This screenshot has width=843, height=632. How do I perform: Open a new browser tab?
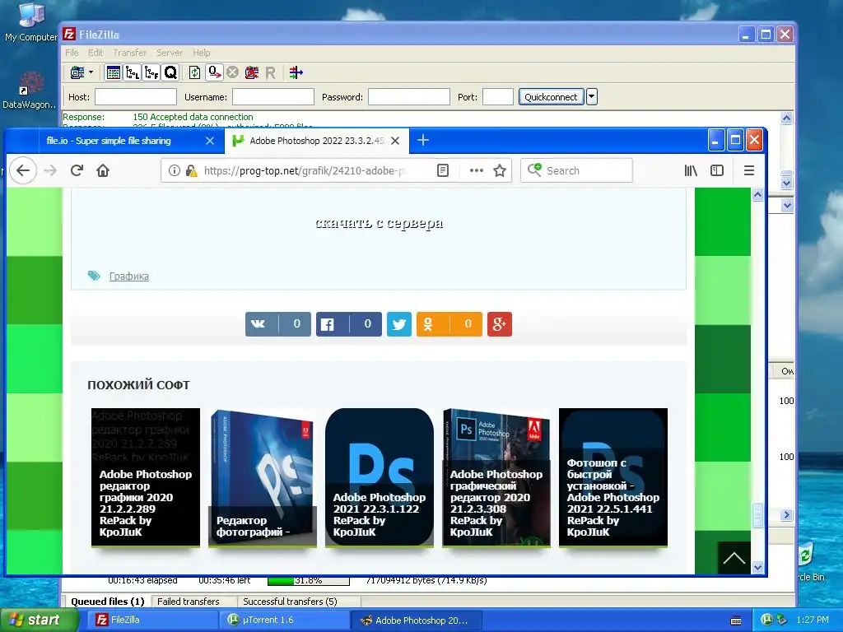pos(423,140)
